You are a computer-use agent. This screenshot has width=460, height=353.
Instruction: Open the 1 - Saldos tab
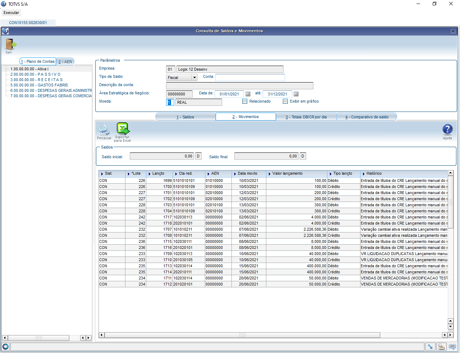pos(185,117)
